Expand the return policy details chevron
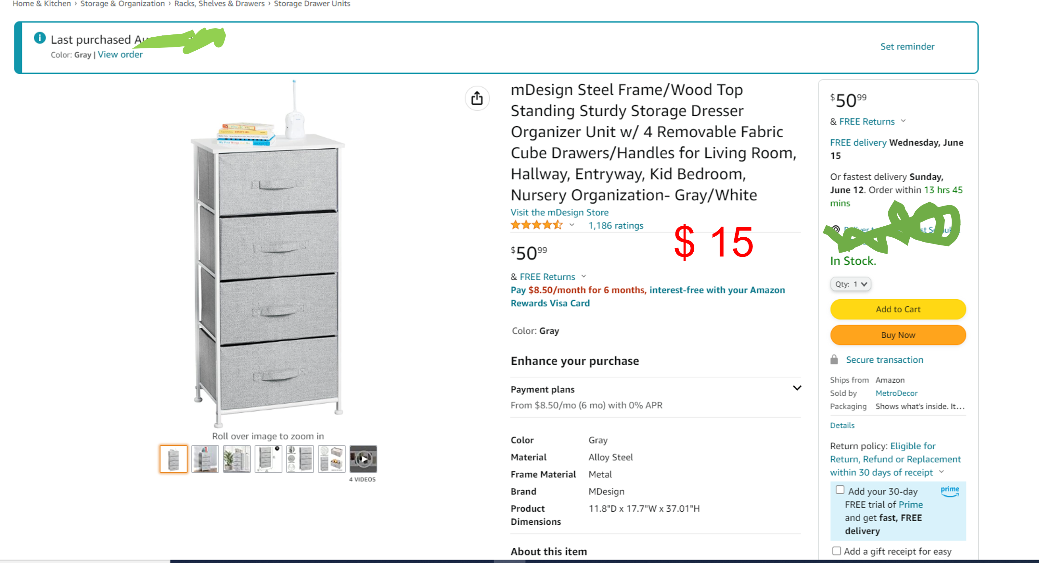 942,472
